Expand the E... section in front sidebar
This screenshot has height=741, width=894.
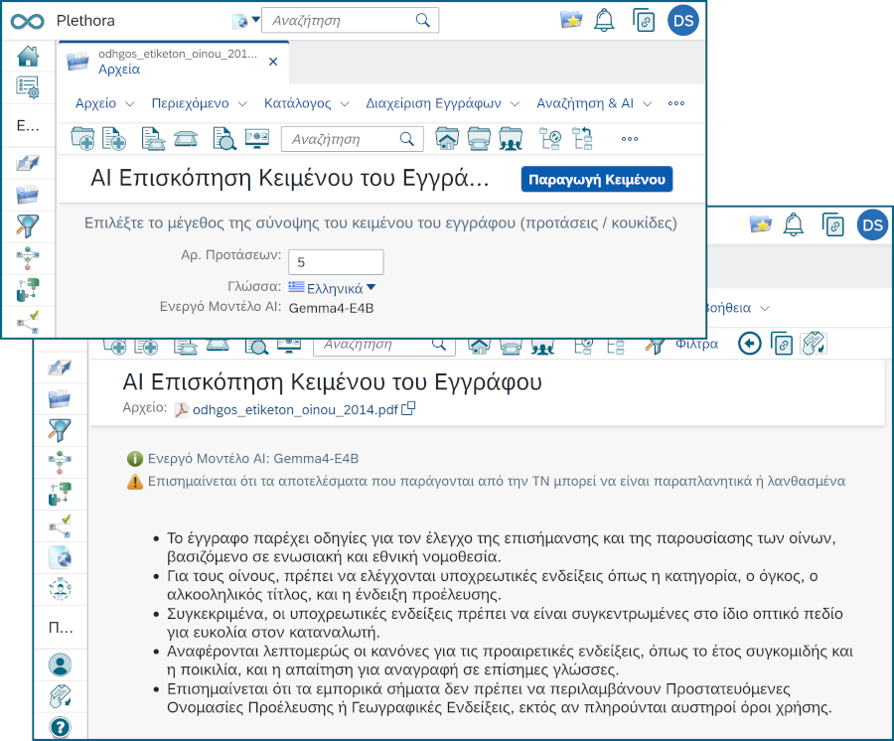tap(28, 126)
